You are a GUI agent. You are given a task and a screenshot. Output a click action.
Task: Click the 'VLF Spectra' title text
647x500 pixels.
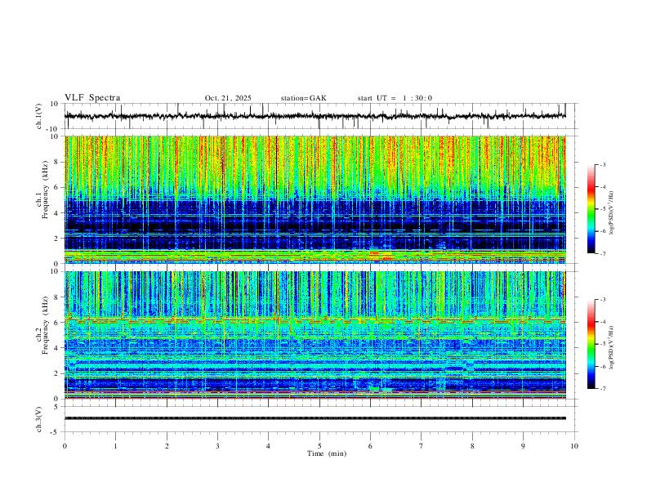click(x=92, y=98)
